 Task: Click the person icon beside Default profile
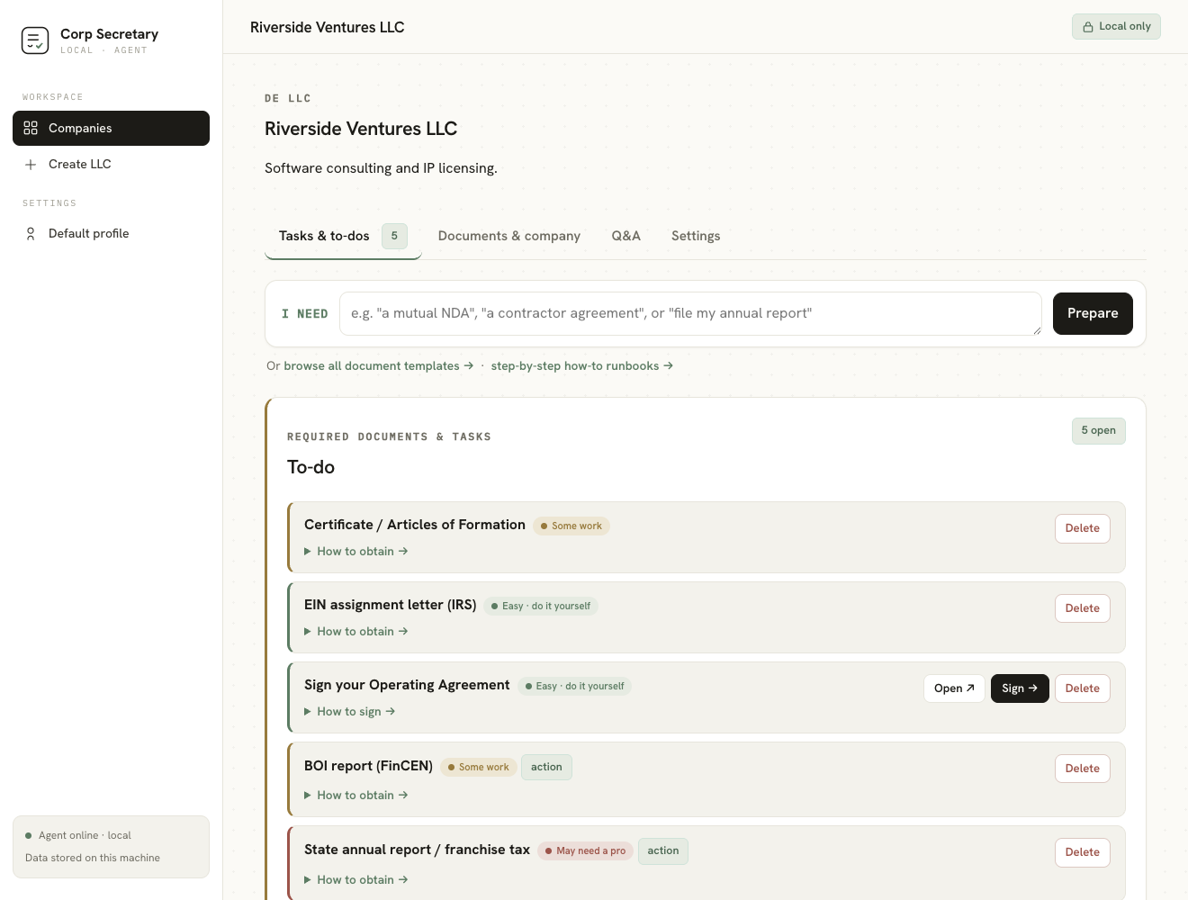pyautogui.click(x=31, y=234)
